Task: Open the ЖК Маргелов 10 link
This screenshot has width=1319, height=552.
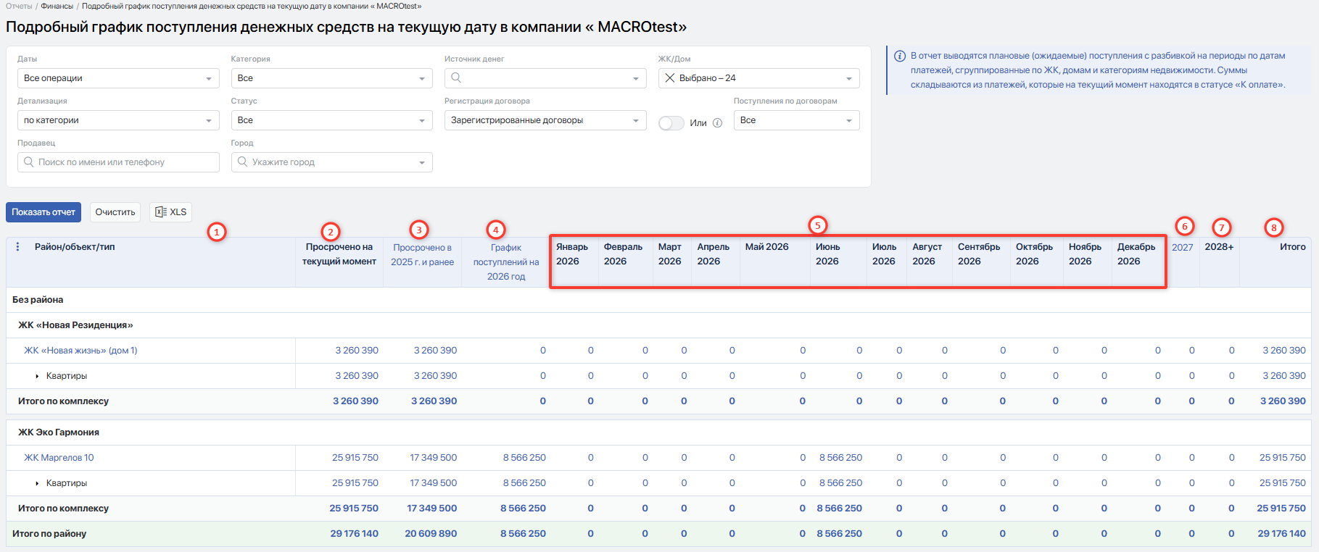Action: coord(59,458)
